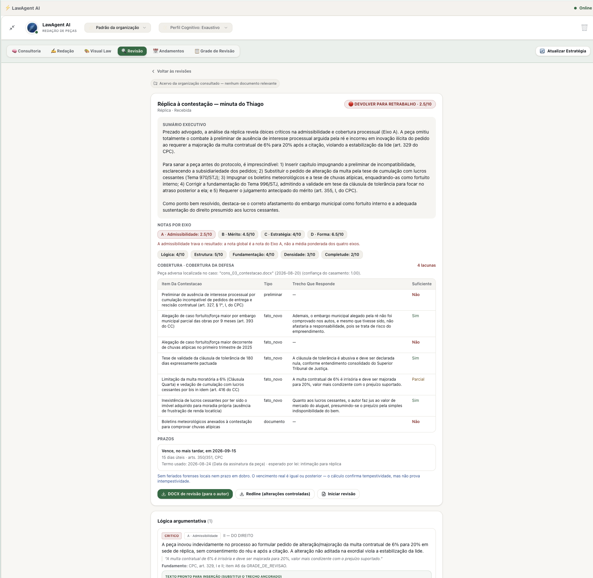The image size is (593, 578).
Task: Click the A · Admissibilidade: 2.5/10 chip
Action: click(x=186, y=234)
